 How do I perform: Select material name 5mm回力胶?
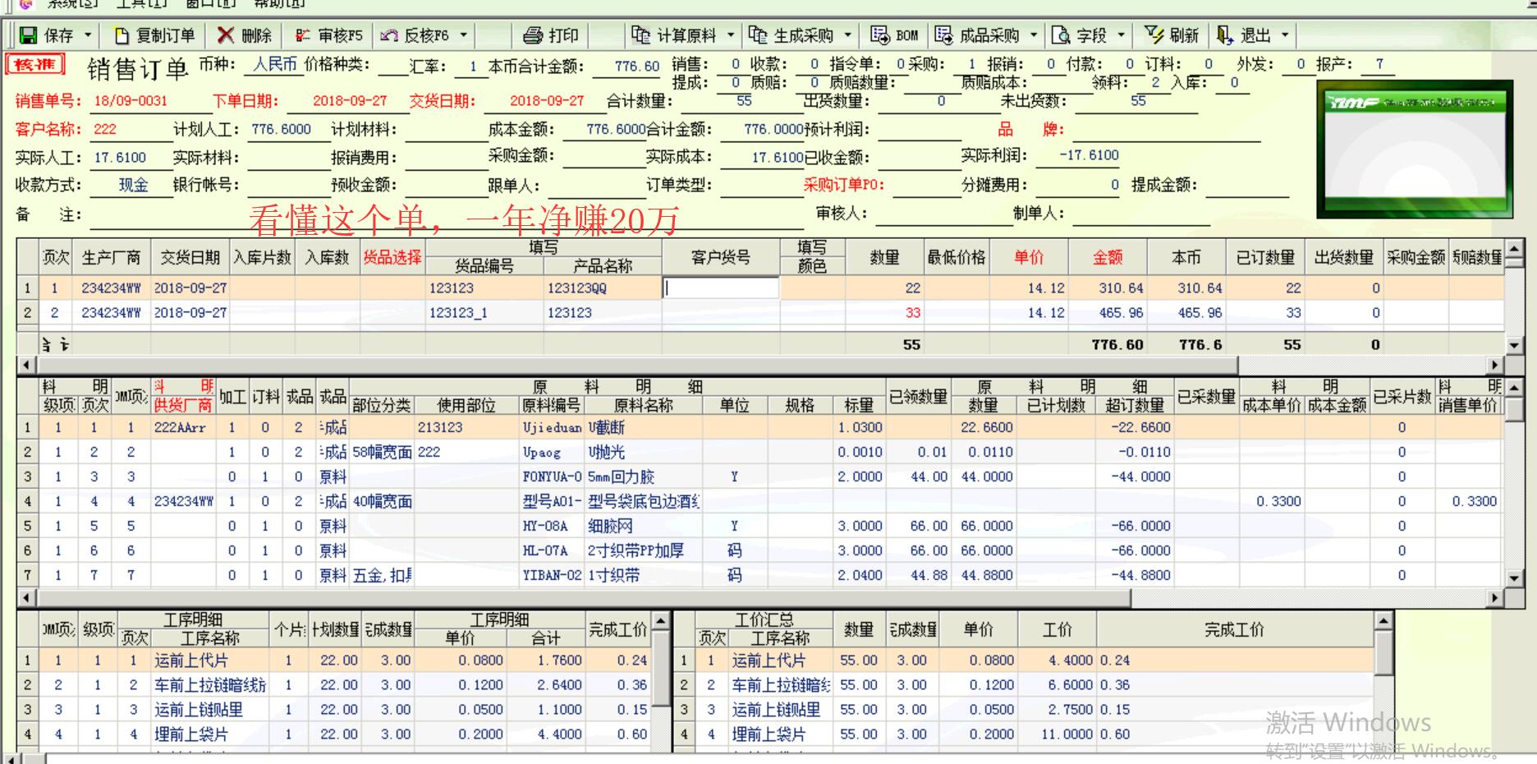coord(644,476)
